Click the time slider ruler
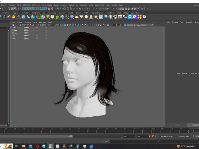This screenshot has width=199, height=149. (95, 130)
